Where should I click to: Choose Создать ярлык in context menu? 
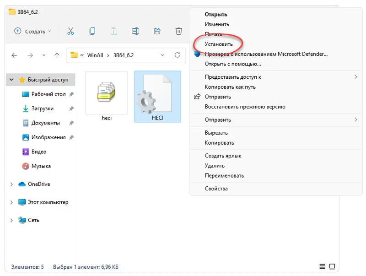pos(223,156)
